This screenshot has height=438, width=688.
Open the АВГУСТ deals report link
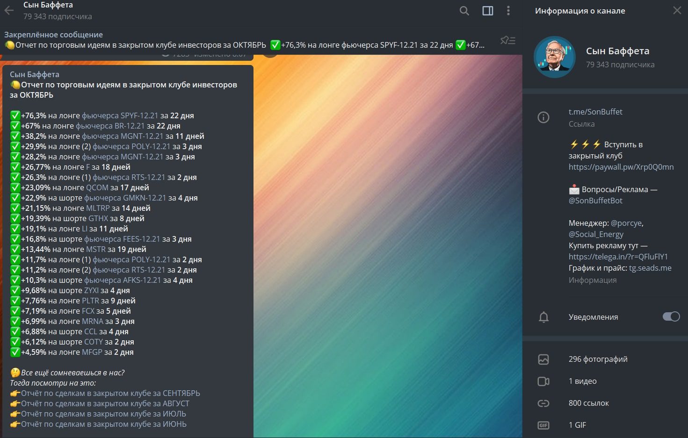pos(105,403)
